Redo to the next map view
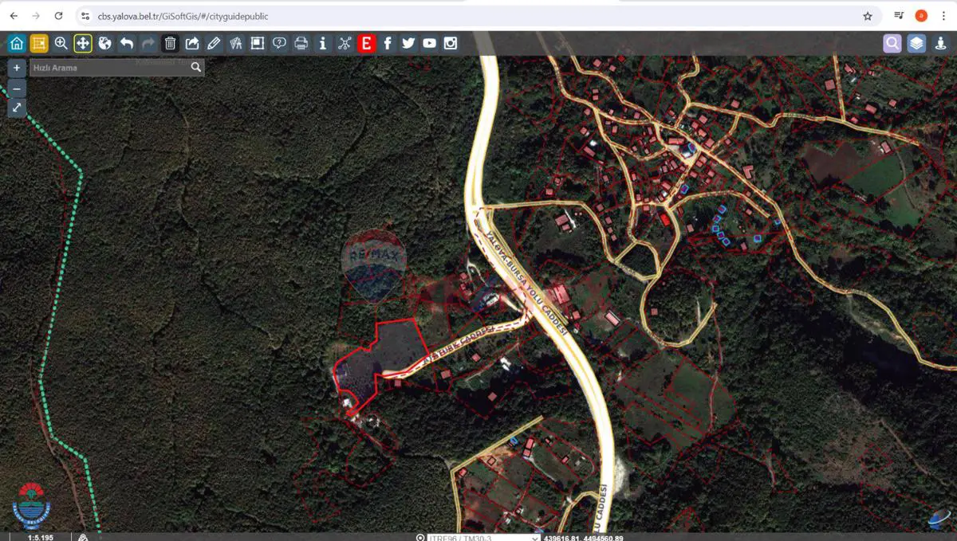The width and height of the screenshot is (957, 541). tap(148, 44)
